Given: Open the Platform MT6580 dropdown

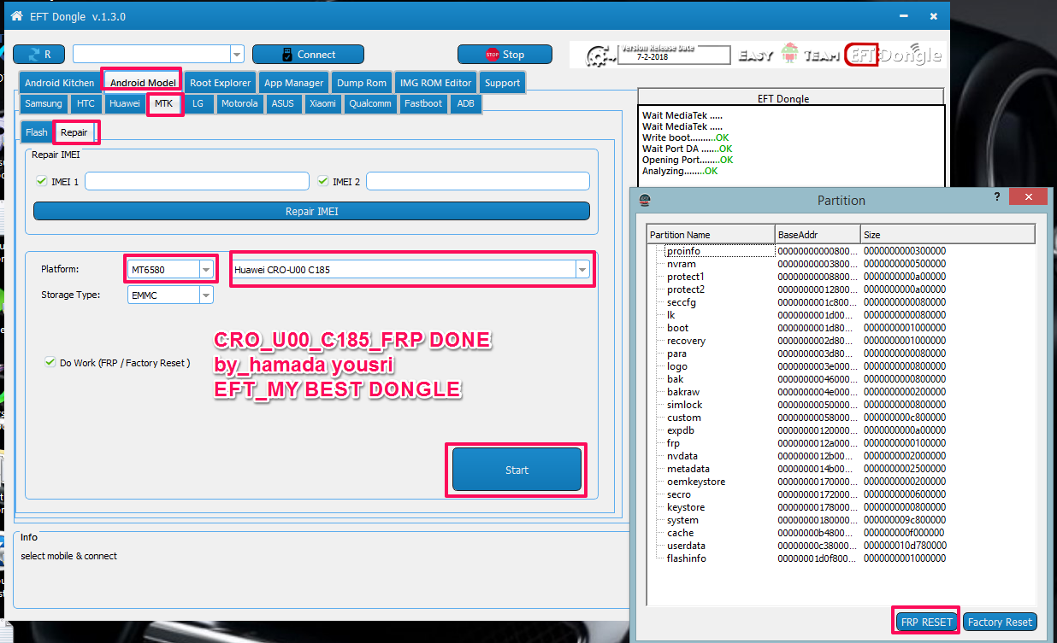Looking at the screenshot, I should [206, 269].
